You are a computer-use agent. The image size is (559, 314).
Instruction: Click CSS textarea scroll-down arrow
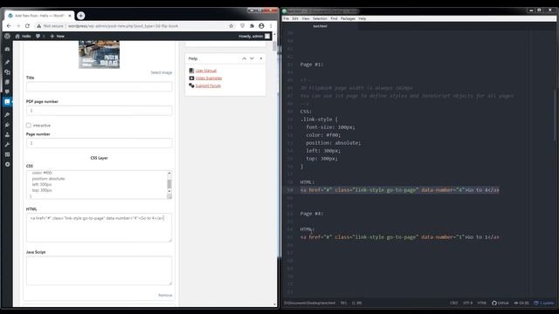[169, 191]
